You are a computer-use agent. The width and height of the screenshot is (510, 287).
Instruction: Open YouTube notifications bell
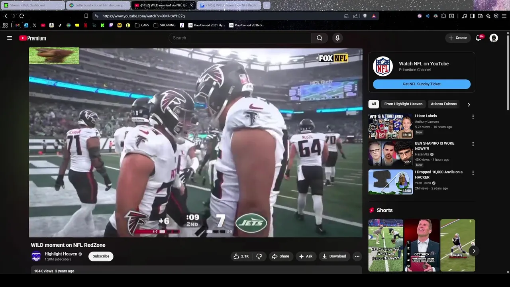pyautogui.click(x=479, y=38)
